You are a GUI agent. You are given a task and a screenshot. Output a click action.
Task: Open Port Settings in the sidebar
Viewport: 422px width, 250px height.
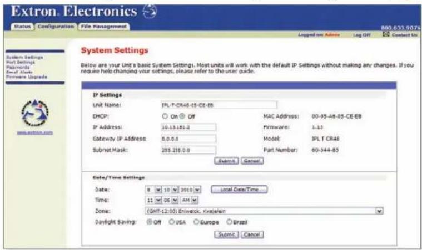coord(21,62)
